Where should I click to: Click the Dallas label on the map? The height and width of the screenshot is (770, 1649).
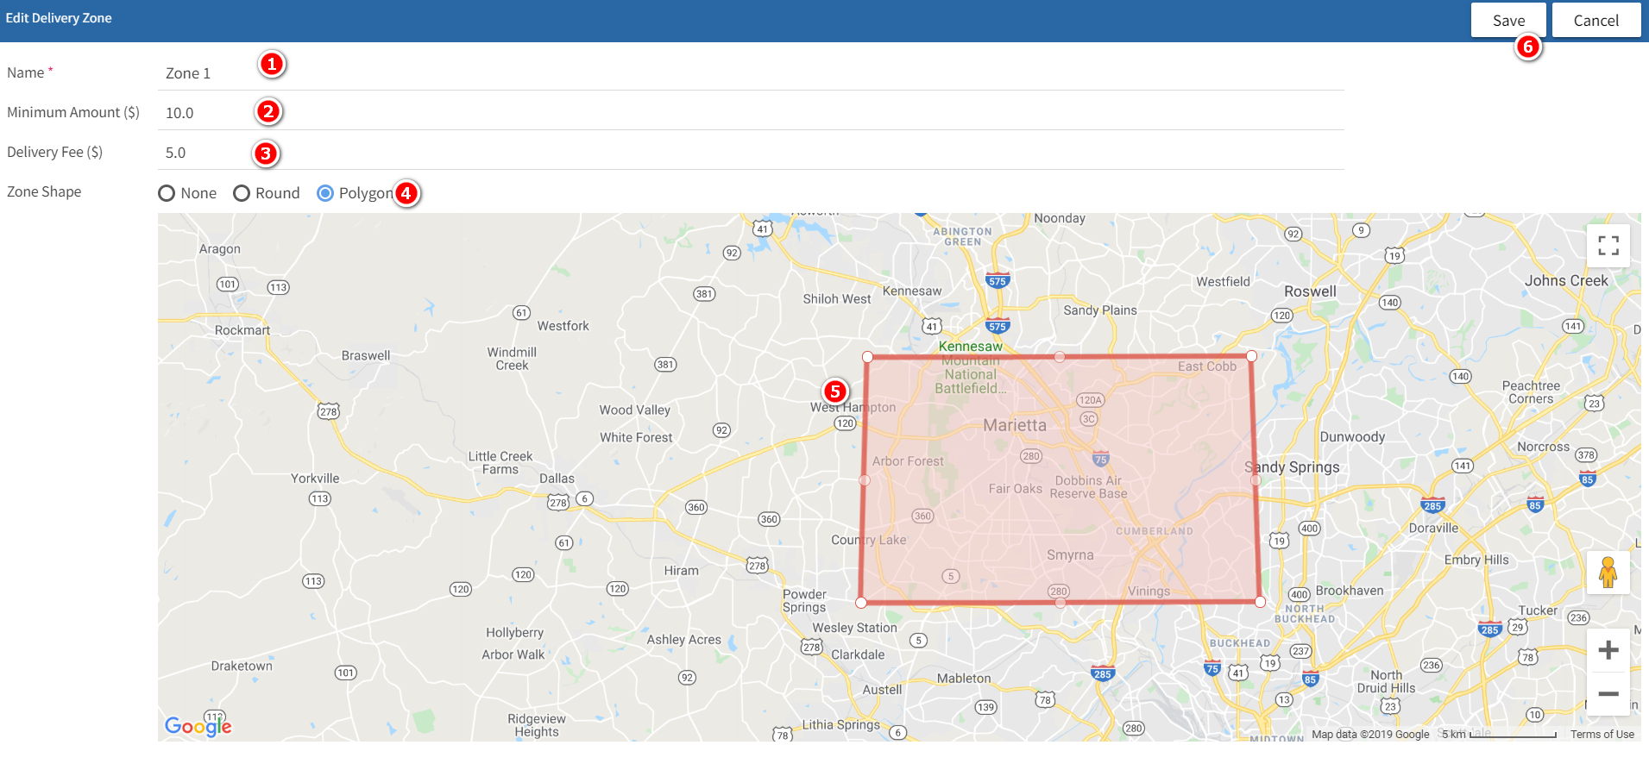click(x=557, y=479)
